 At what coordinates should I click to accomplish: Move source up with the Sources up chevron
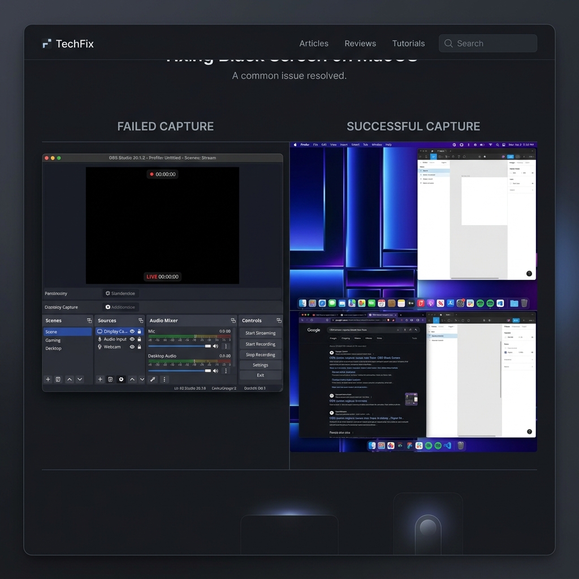pos(132,379)
